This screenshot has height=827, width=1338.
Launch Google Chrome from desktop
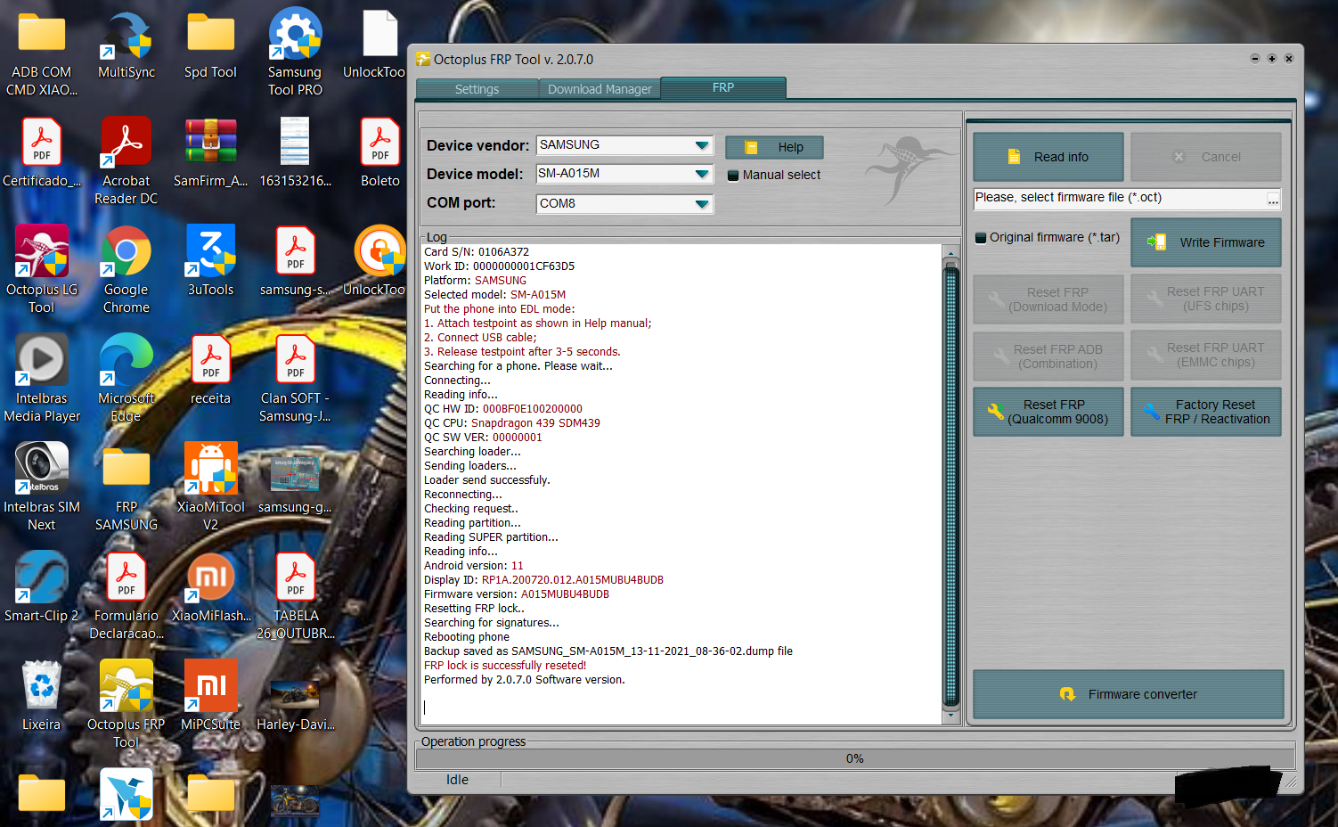126,271
